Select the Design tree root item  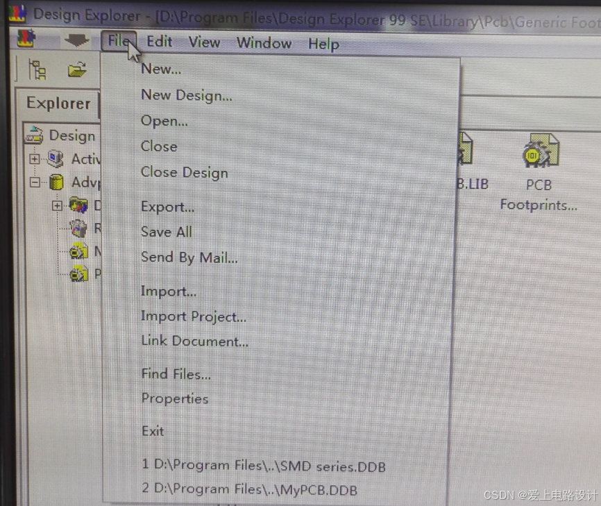72,136
